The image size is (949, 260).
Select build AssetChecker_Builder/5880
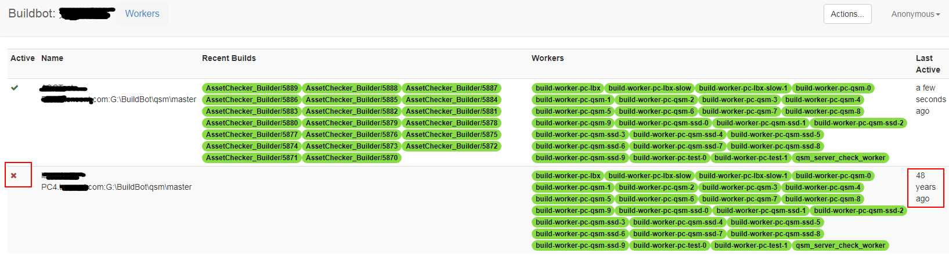point(252,123)
